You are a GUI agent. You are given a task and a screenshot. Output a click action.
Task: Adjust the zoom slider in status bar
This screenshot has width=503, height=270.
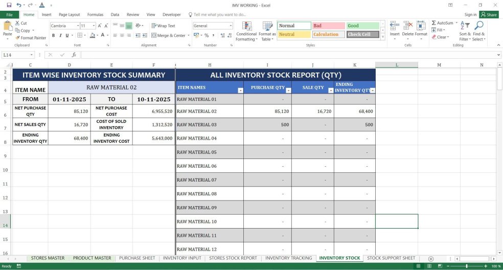pyautogui.click(x=466, y=266)
